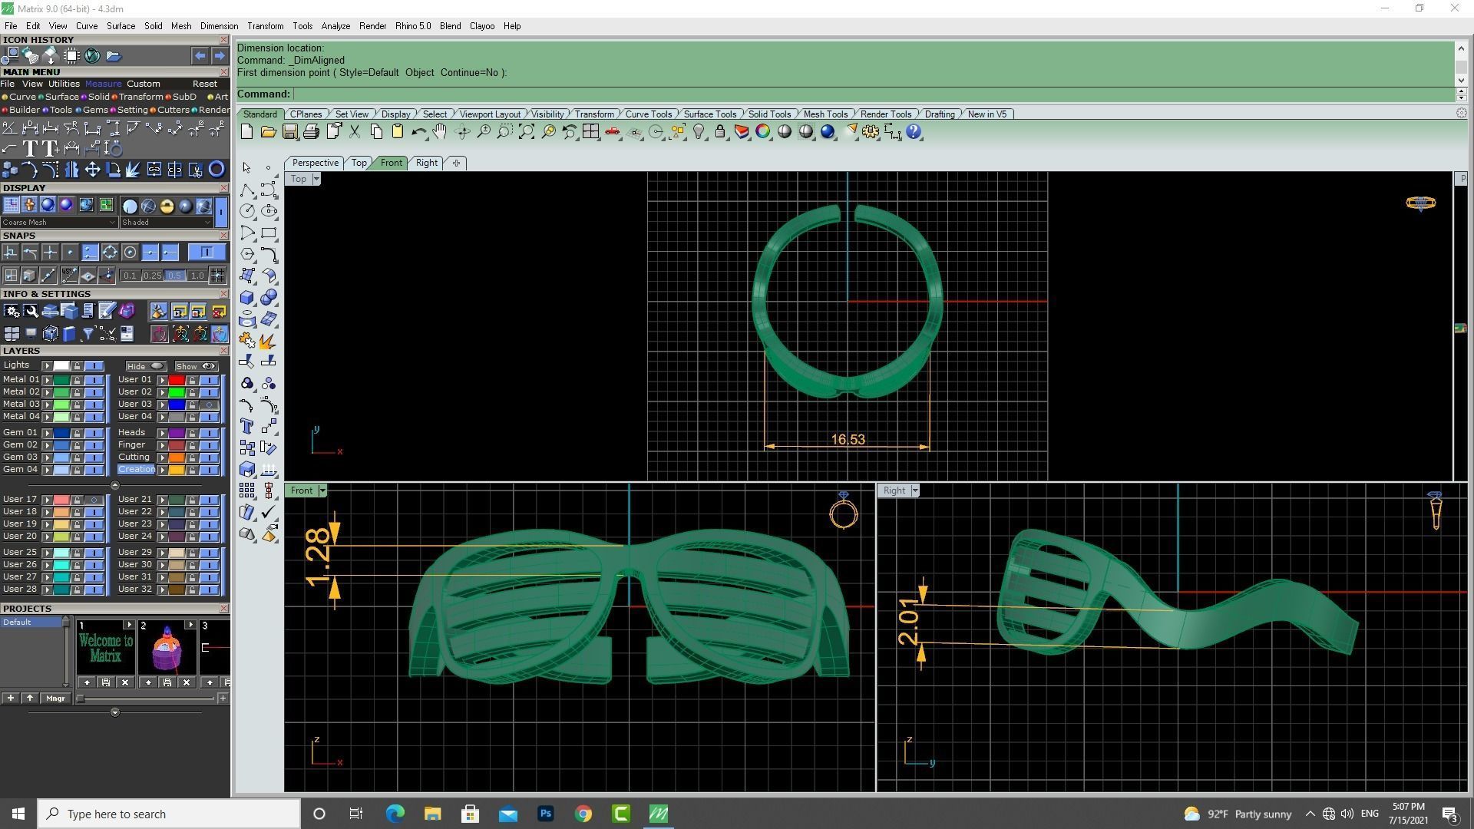Click the red car Named View icon

[612, 132]
